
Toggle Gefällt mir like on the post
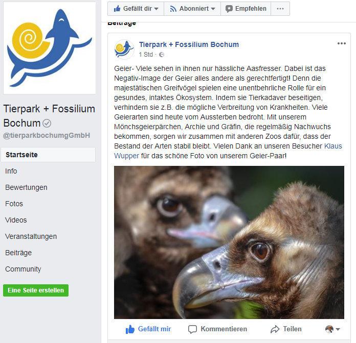[x=148, y=329]
